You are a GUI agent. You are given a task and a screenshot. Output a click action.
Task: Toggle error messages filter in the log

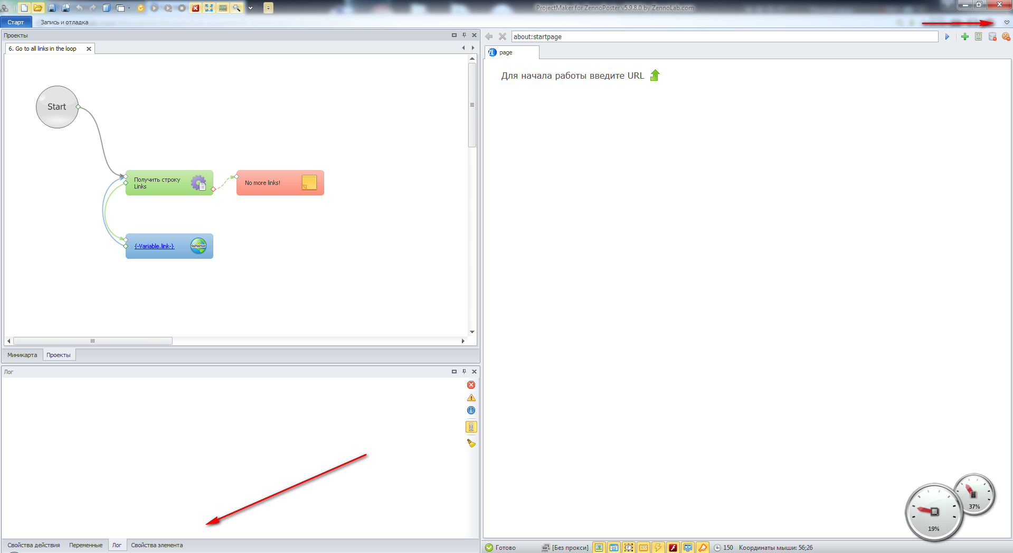coord(471,385)
